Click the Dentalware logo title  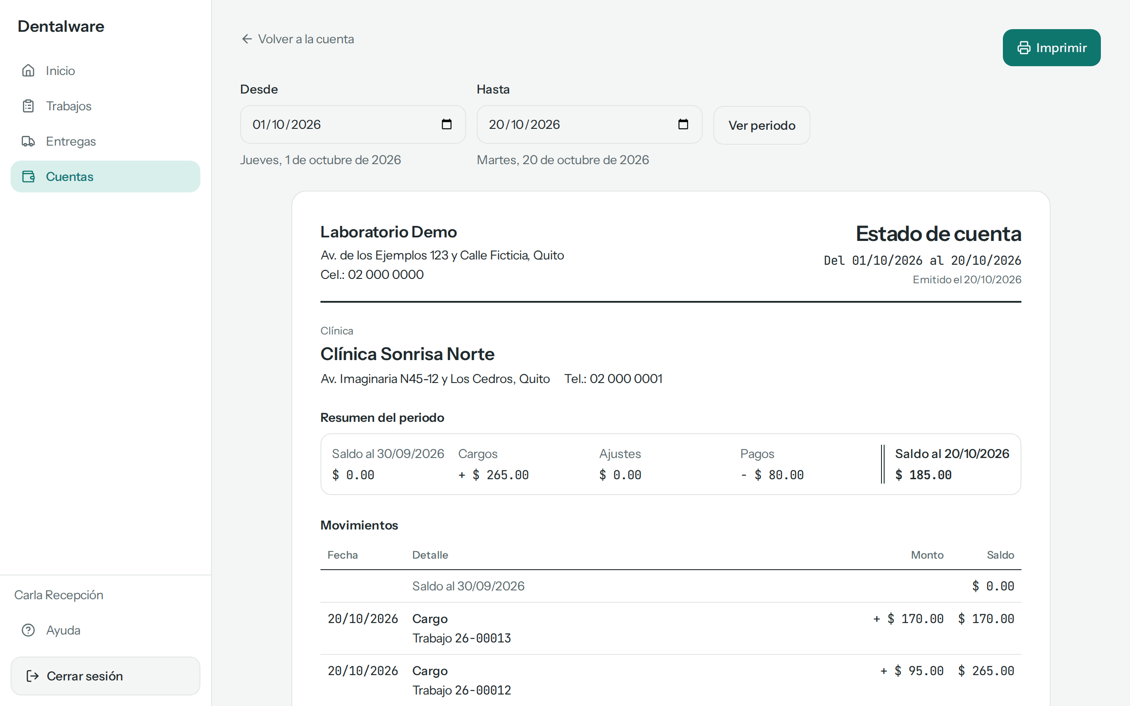pyautogui.click(x=61, y=26)
